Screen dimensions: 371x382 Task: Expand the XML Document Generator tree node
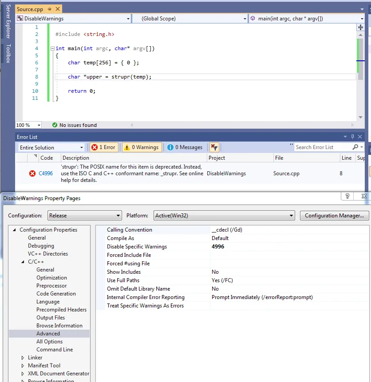23,374
